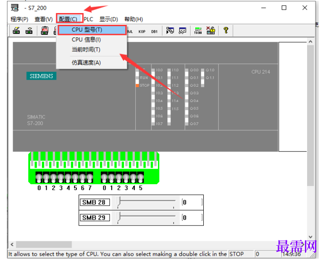Viewport: 325px width, 260px height.
Task: Click the SMB 29 slider handle
Action: (118, 217)
